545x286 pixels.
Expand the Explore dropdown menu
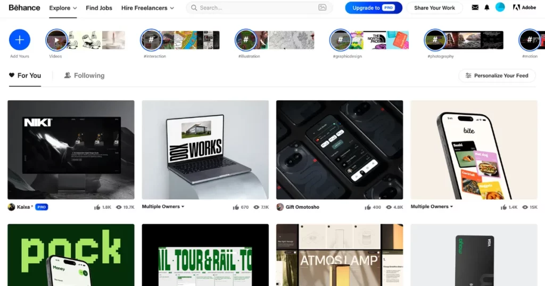[x=63, y=8]
